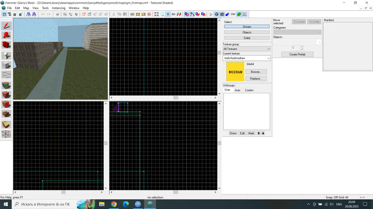Toggle the 3D grid toolbar icon

[10, 14]
